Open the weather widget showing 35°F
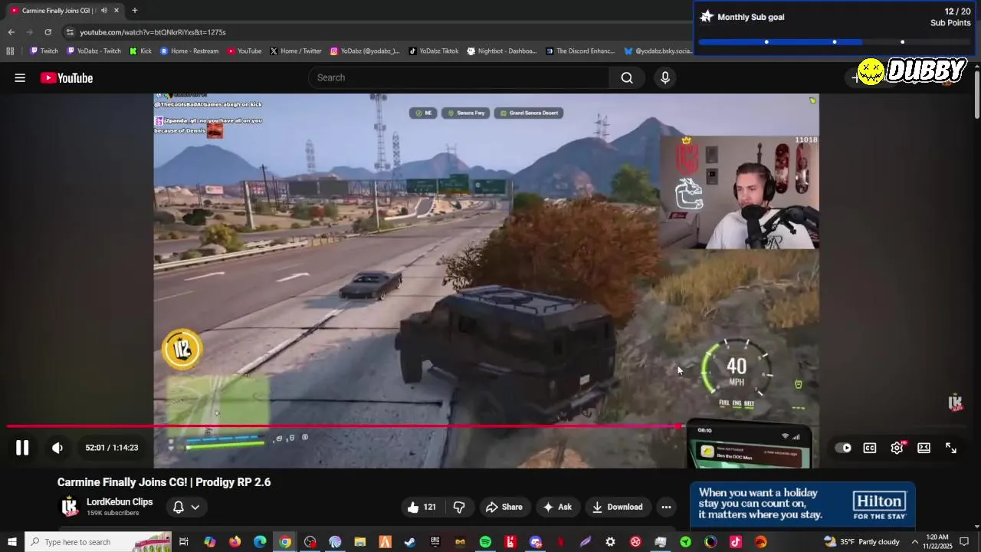Image resolution: width=981 pixels, height=552 pixels. 862,542
